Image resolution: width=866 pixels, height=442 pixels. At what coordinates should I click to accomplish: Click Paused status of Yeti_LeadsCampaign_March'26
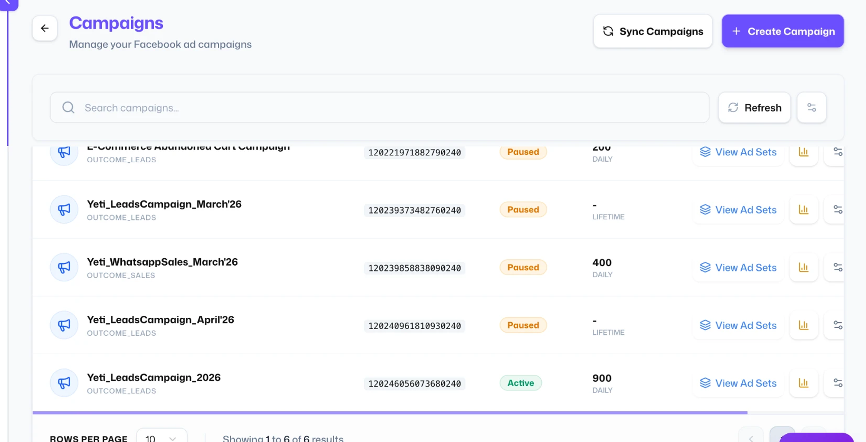523,210
